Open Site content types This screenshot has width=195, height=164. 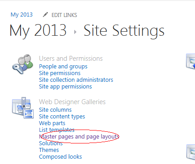click(x=62, y=117)
